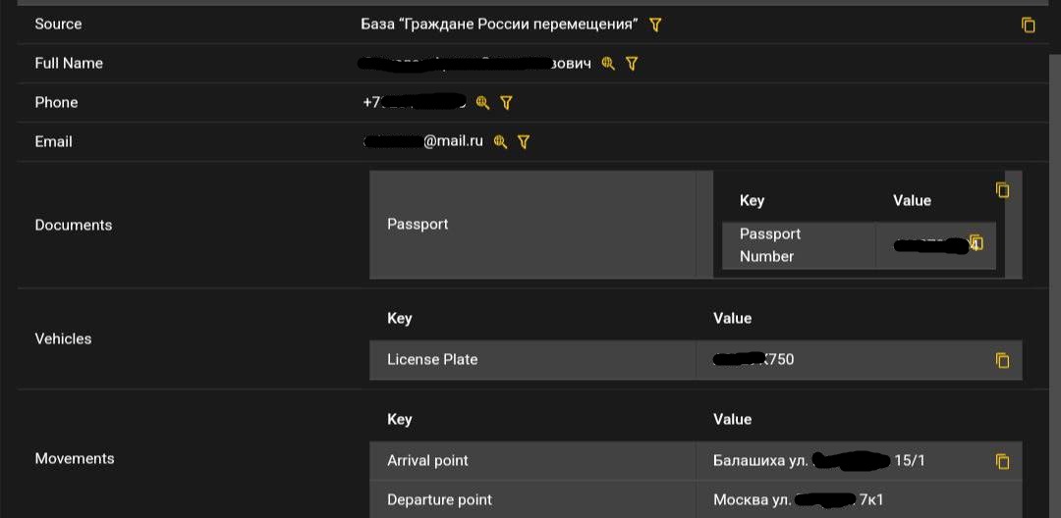Search by the Email address
Viewport: 1061px width, 518px height.
(x=500, y=142)
